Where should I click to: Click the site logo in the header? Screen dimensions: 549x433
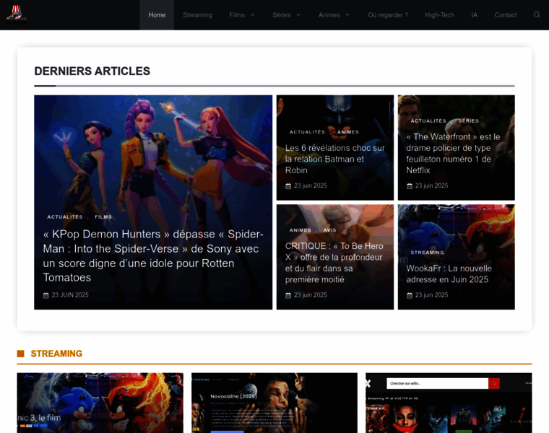coord(17,14)
